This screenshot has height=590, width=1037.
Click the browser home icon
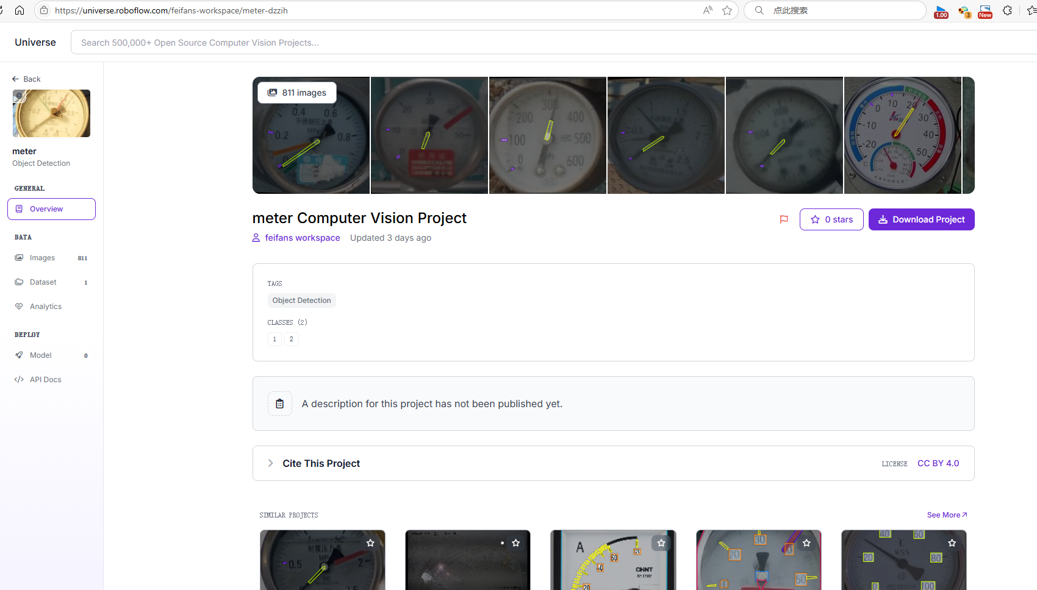pos(20,10)
